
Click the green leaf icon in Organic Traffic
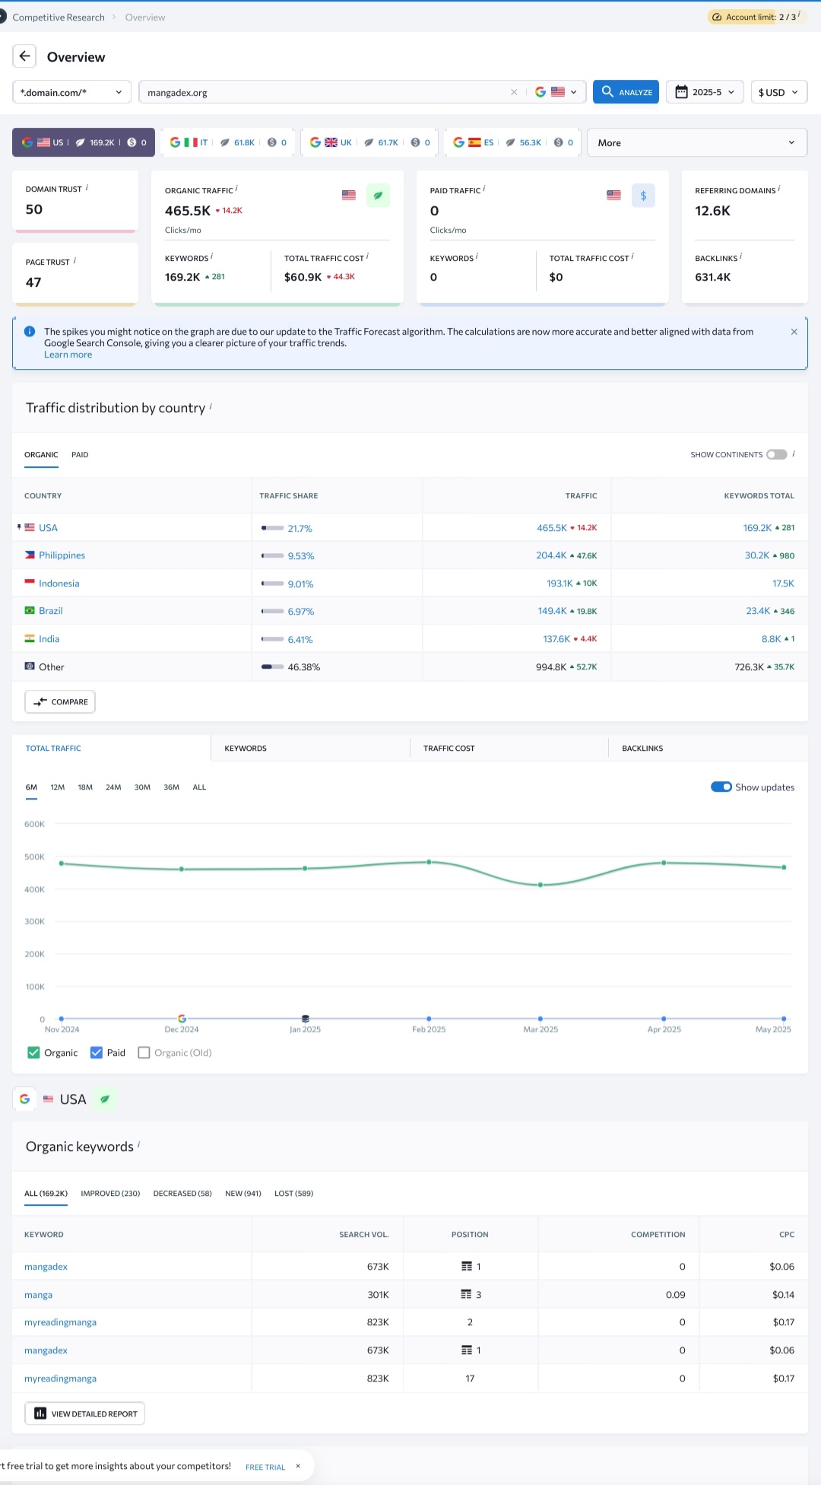pyautogui.click(x=378, y=196)
